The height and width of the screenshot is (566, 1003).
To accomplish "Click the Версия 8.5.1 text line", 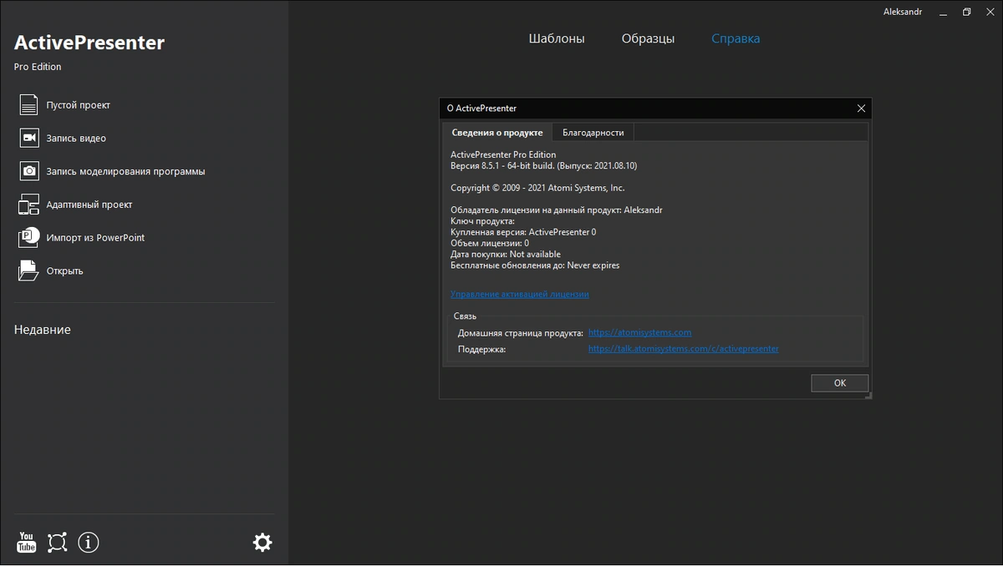I will click(x=543, y=165).
